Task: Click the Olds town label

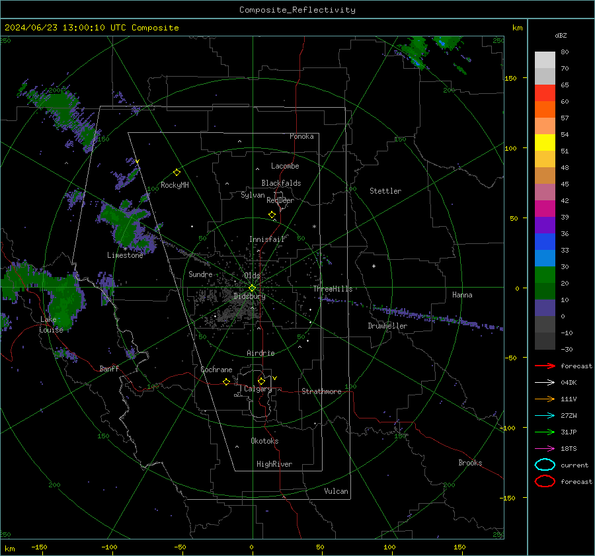Action: coord(252,276)
